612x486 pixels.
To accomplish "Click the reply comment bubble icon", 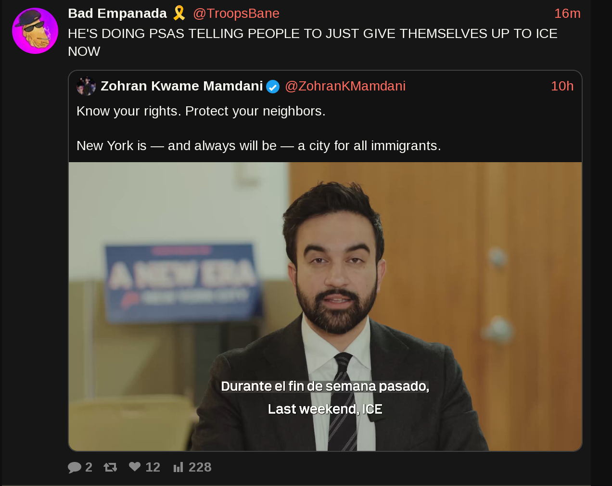I will click(75, 467).
